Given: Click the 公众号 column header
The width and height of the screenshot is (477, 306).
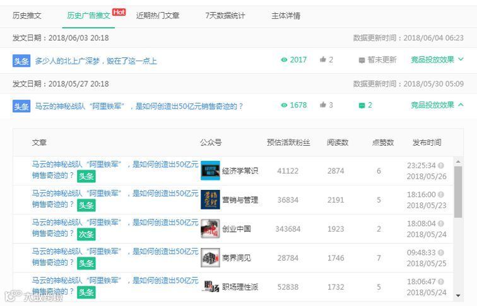Looking at the screenshot, I should (x=211, y=143).
